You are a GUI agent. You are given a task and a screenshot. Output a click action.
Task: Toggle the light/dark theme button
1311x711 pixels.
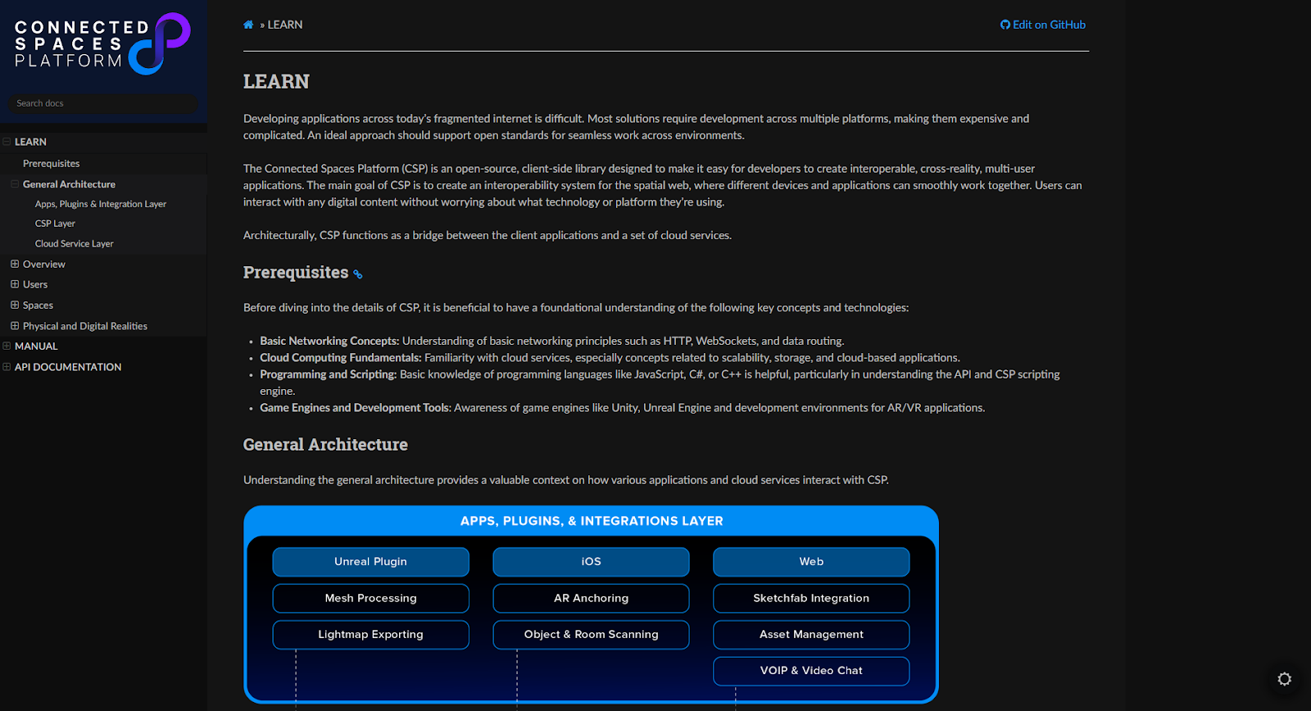(1284, 679)
